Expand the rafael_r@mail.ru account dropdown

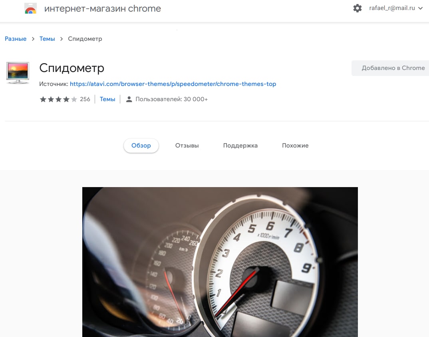coord(396,8)
